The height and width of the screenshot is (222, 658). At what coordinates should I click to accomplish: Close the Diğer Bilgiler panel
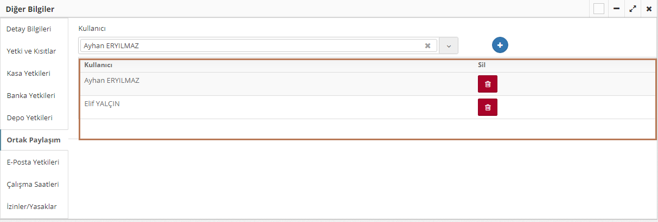(x=649, y=9)
